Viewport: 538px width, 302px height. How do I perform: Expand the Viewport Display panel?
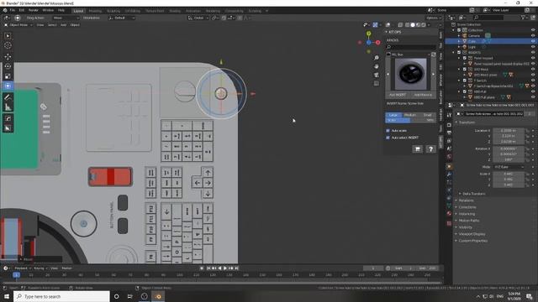(472, 234)
